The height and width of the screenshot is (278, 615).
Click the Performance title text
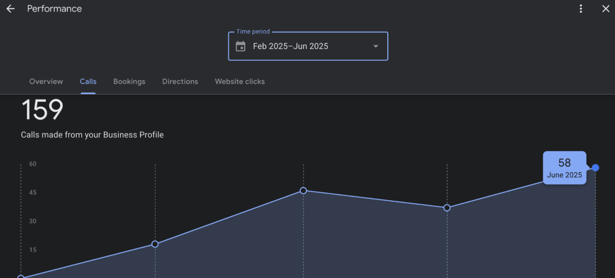pyautogui.click(x=54, y=9)
